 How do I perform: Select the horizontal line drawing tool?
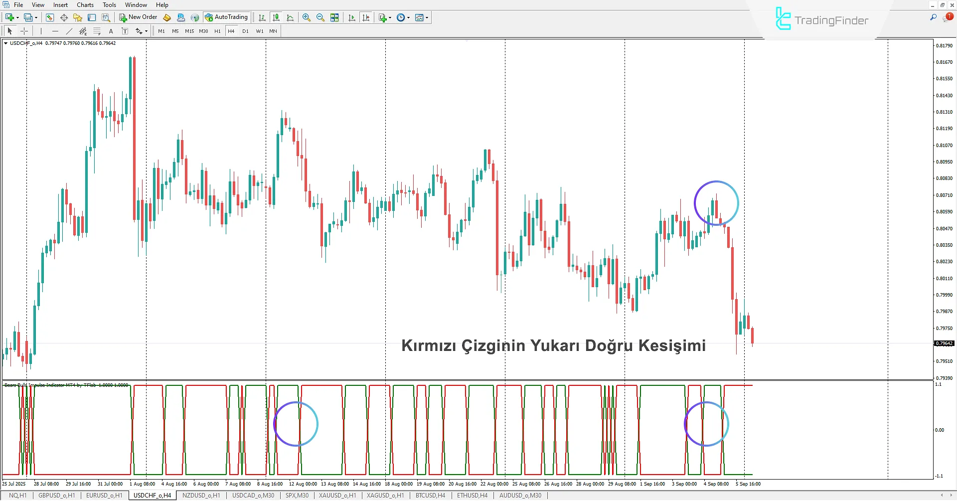[55, 31]
